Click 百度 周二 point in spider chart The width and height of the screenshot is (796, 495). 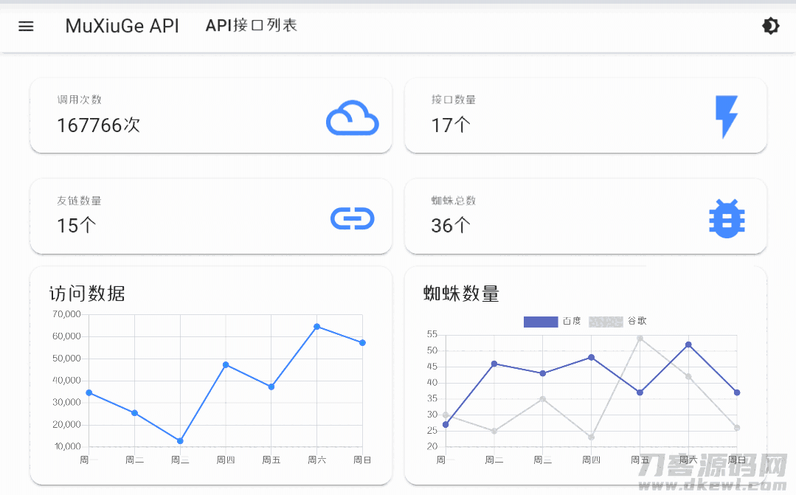[x=494, y=364]
